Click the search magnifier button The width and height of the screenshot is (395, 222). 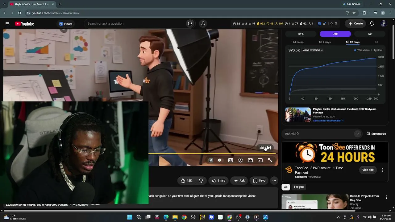pos(190,24)
